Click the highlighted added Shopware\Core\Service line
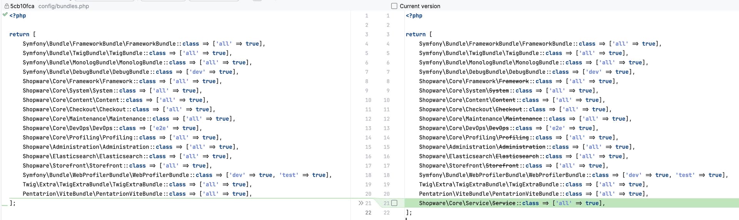This screenshot has height=220, width=739. point(512,203)
